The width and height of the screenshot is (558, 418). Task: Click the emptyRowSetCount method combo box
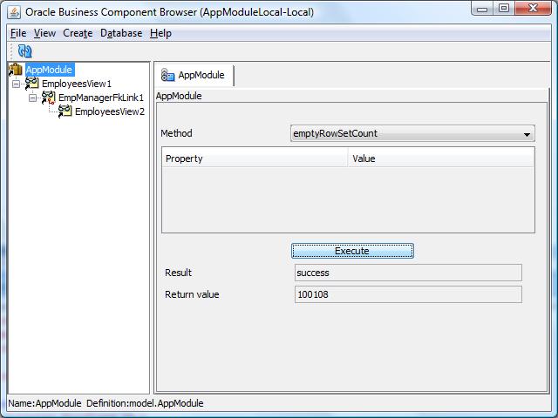click(x=412, y=133)
